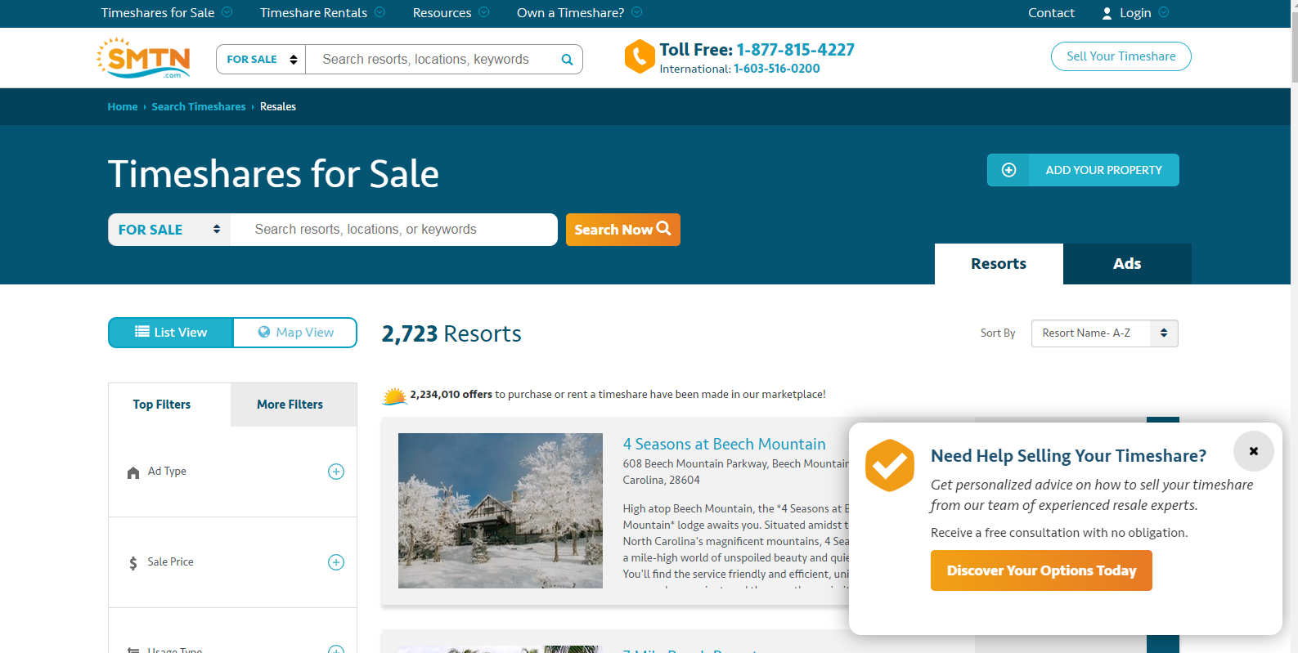Open the Timeshare Rentals menu
Viewport: 1298px width, 653px height.
pyautogui.click(x=322, y=13)
